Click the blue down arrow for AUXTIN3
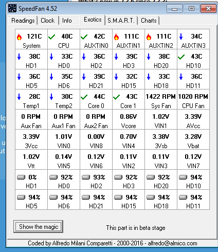 [181, 37]
